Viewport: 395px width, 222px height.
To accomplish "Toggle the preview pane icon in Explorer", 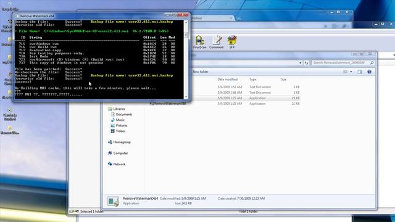I will [360, 72].
